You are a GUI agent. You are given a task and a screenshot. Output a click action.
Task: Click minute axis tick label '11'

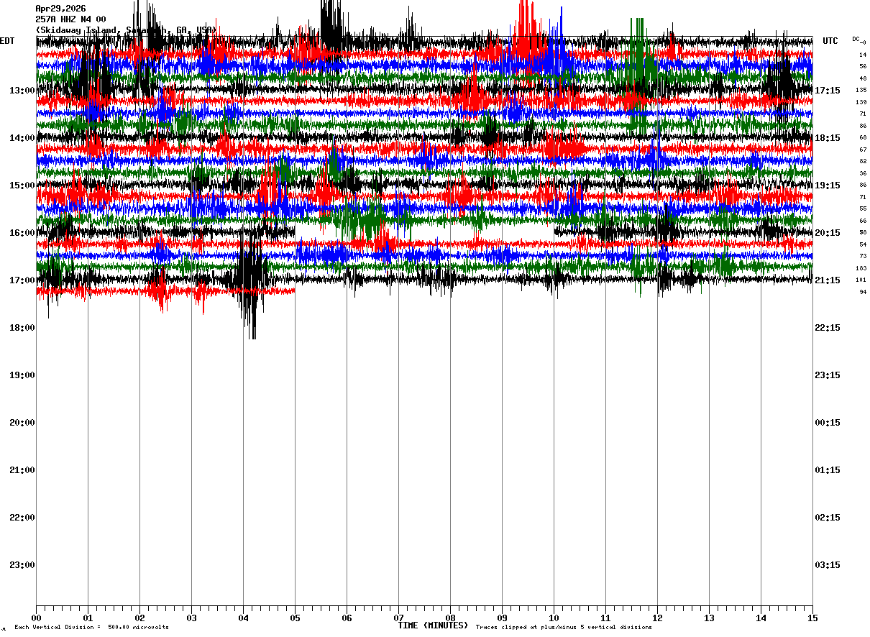[605, 618]
